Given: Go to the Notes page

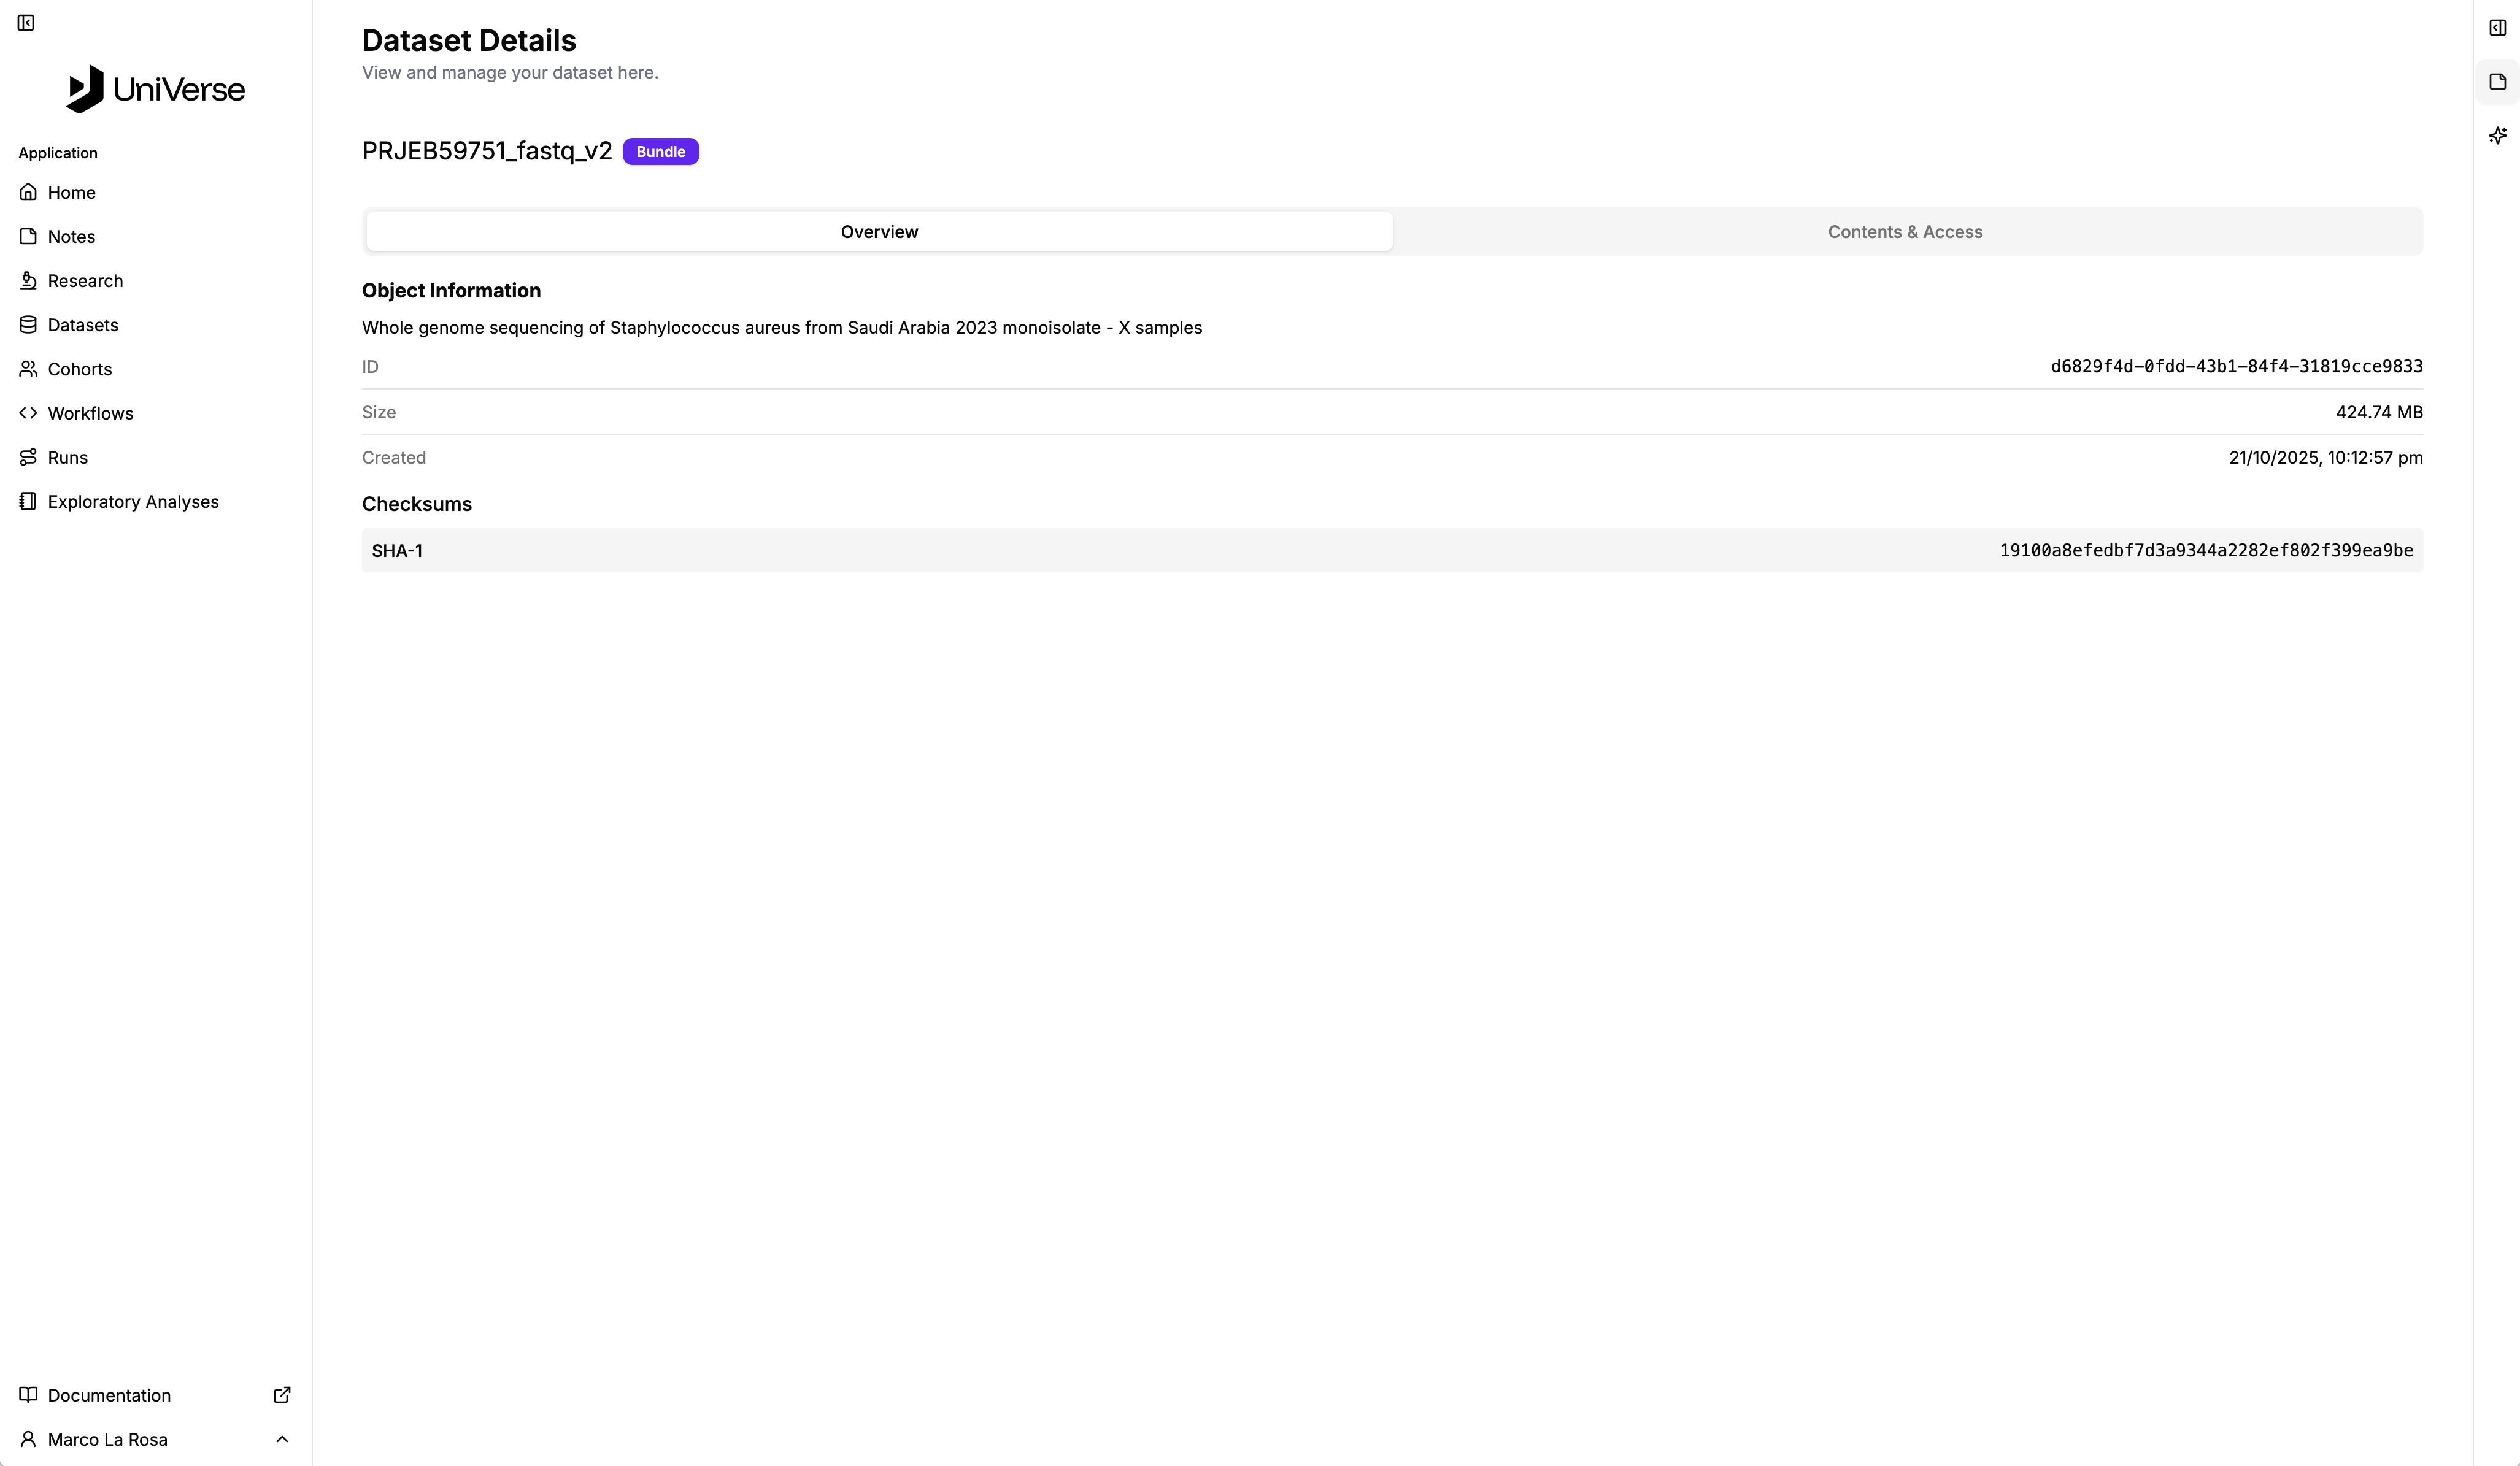Looking at the screenshot, I should 71,236.
